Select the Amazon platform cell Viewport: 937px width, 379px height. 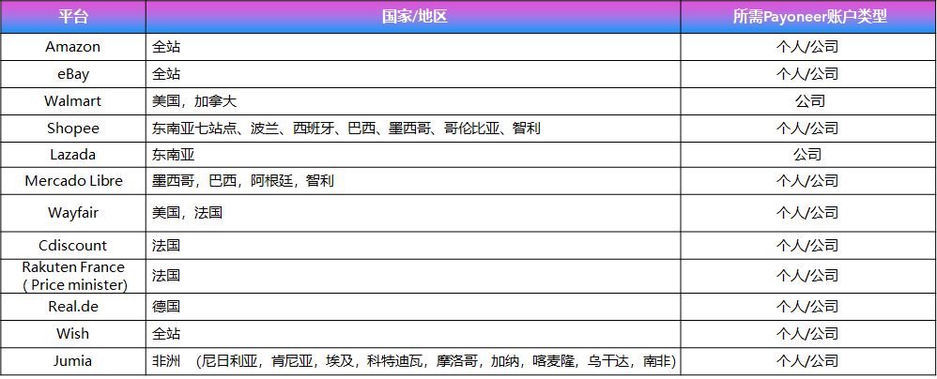[x=73, y=47]
